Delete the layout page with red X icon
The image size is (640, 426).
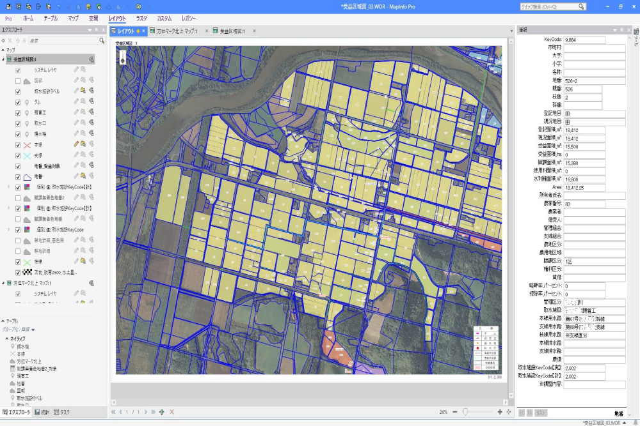172,412
